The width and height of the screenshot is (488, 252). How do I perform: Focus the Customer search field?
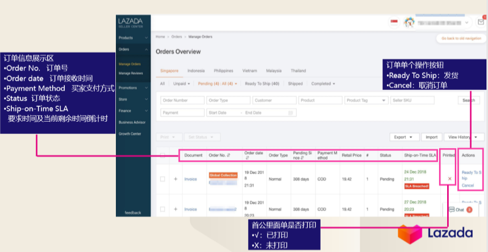coord(275,100)
